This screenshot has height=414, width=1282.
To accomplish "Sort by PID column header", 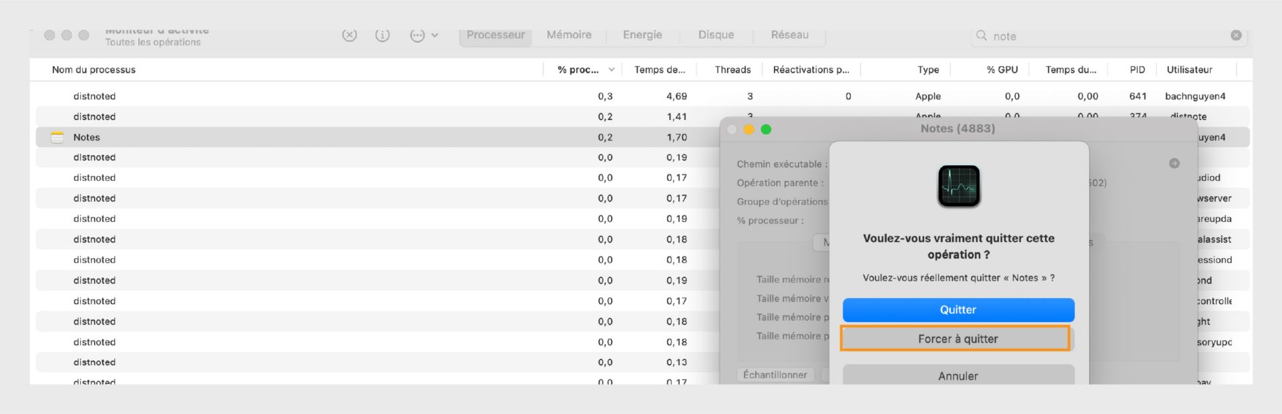I will 1137,69.
